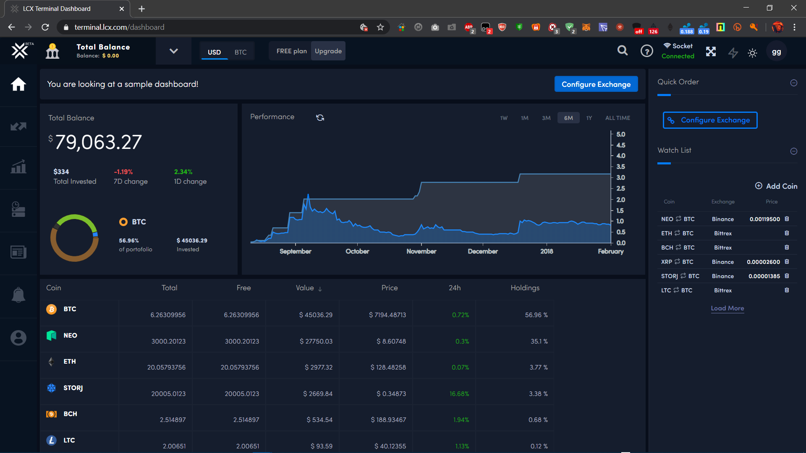
Task: Click the search magnifier icon
Action: click(623, 51)
